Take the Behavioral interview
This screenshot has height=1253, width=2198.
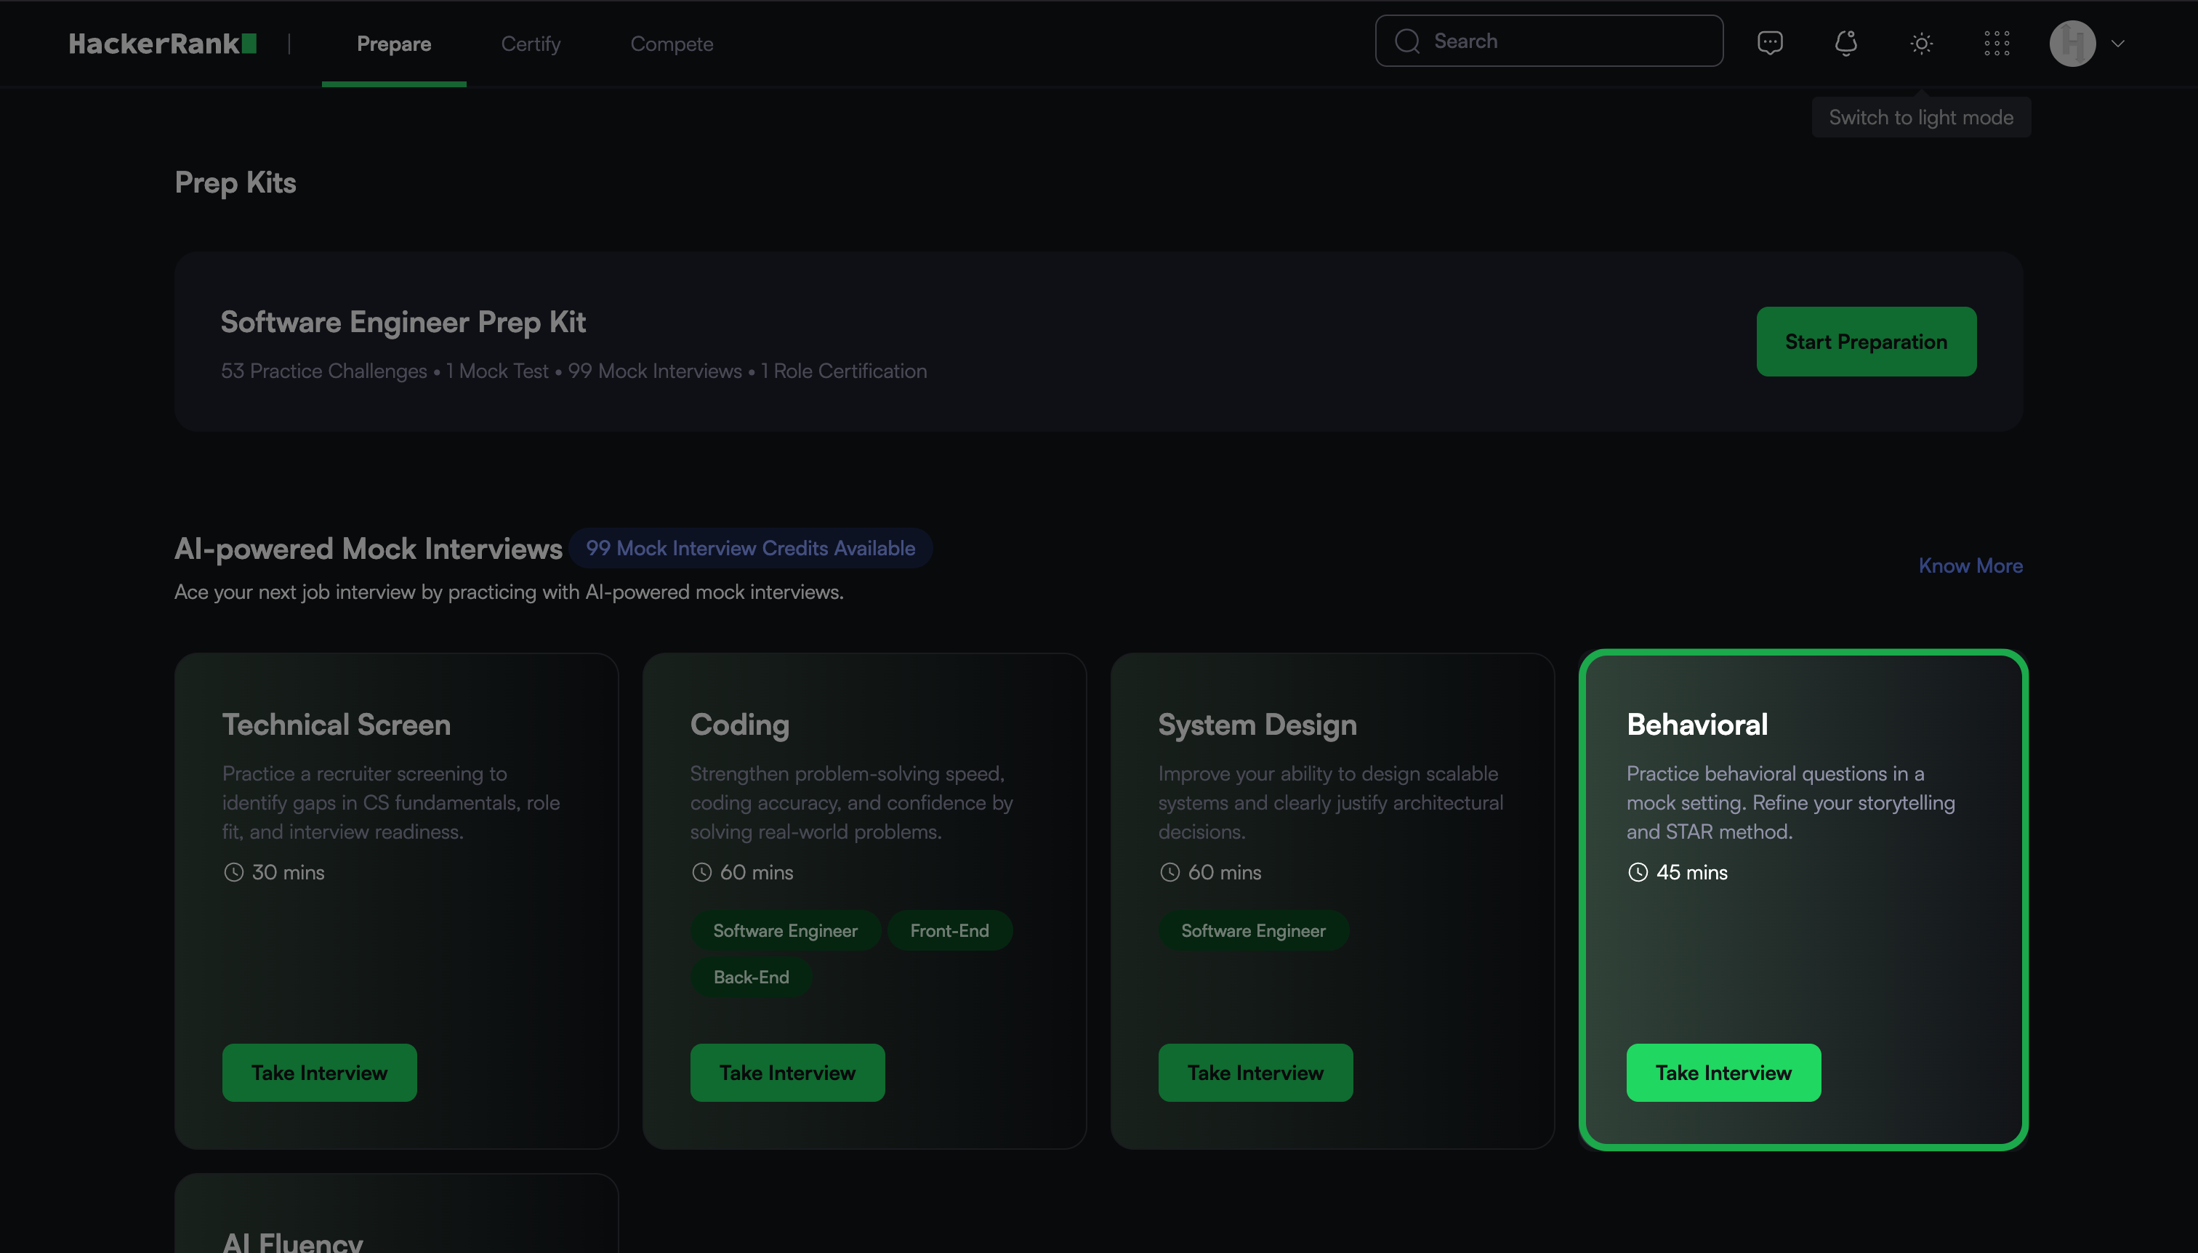(x=1723, y=1072)
